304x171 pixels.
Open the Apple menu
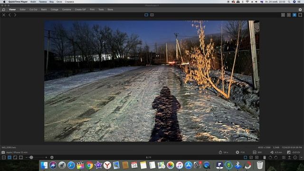[x=4, y=2]
